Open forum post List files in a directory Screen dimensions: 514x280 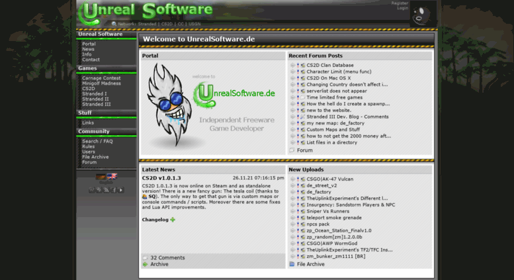coord(331,142)
